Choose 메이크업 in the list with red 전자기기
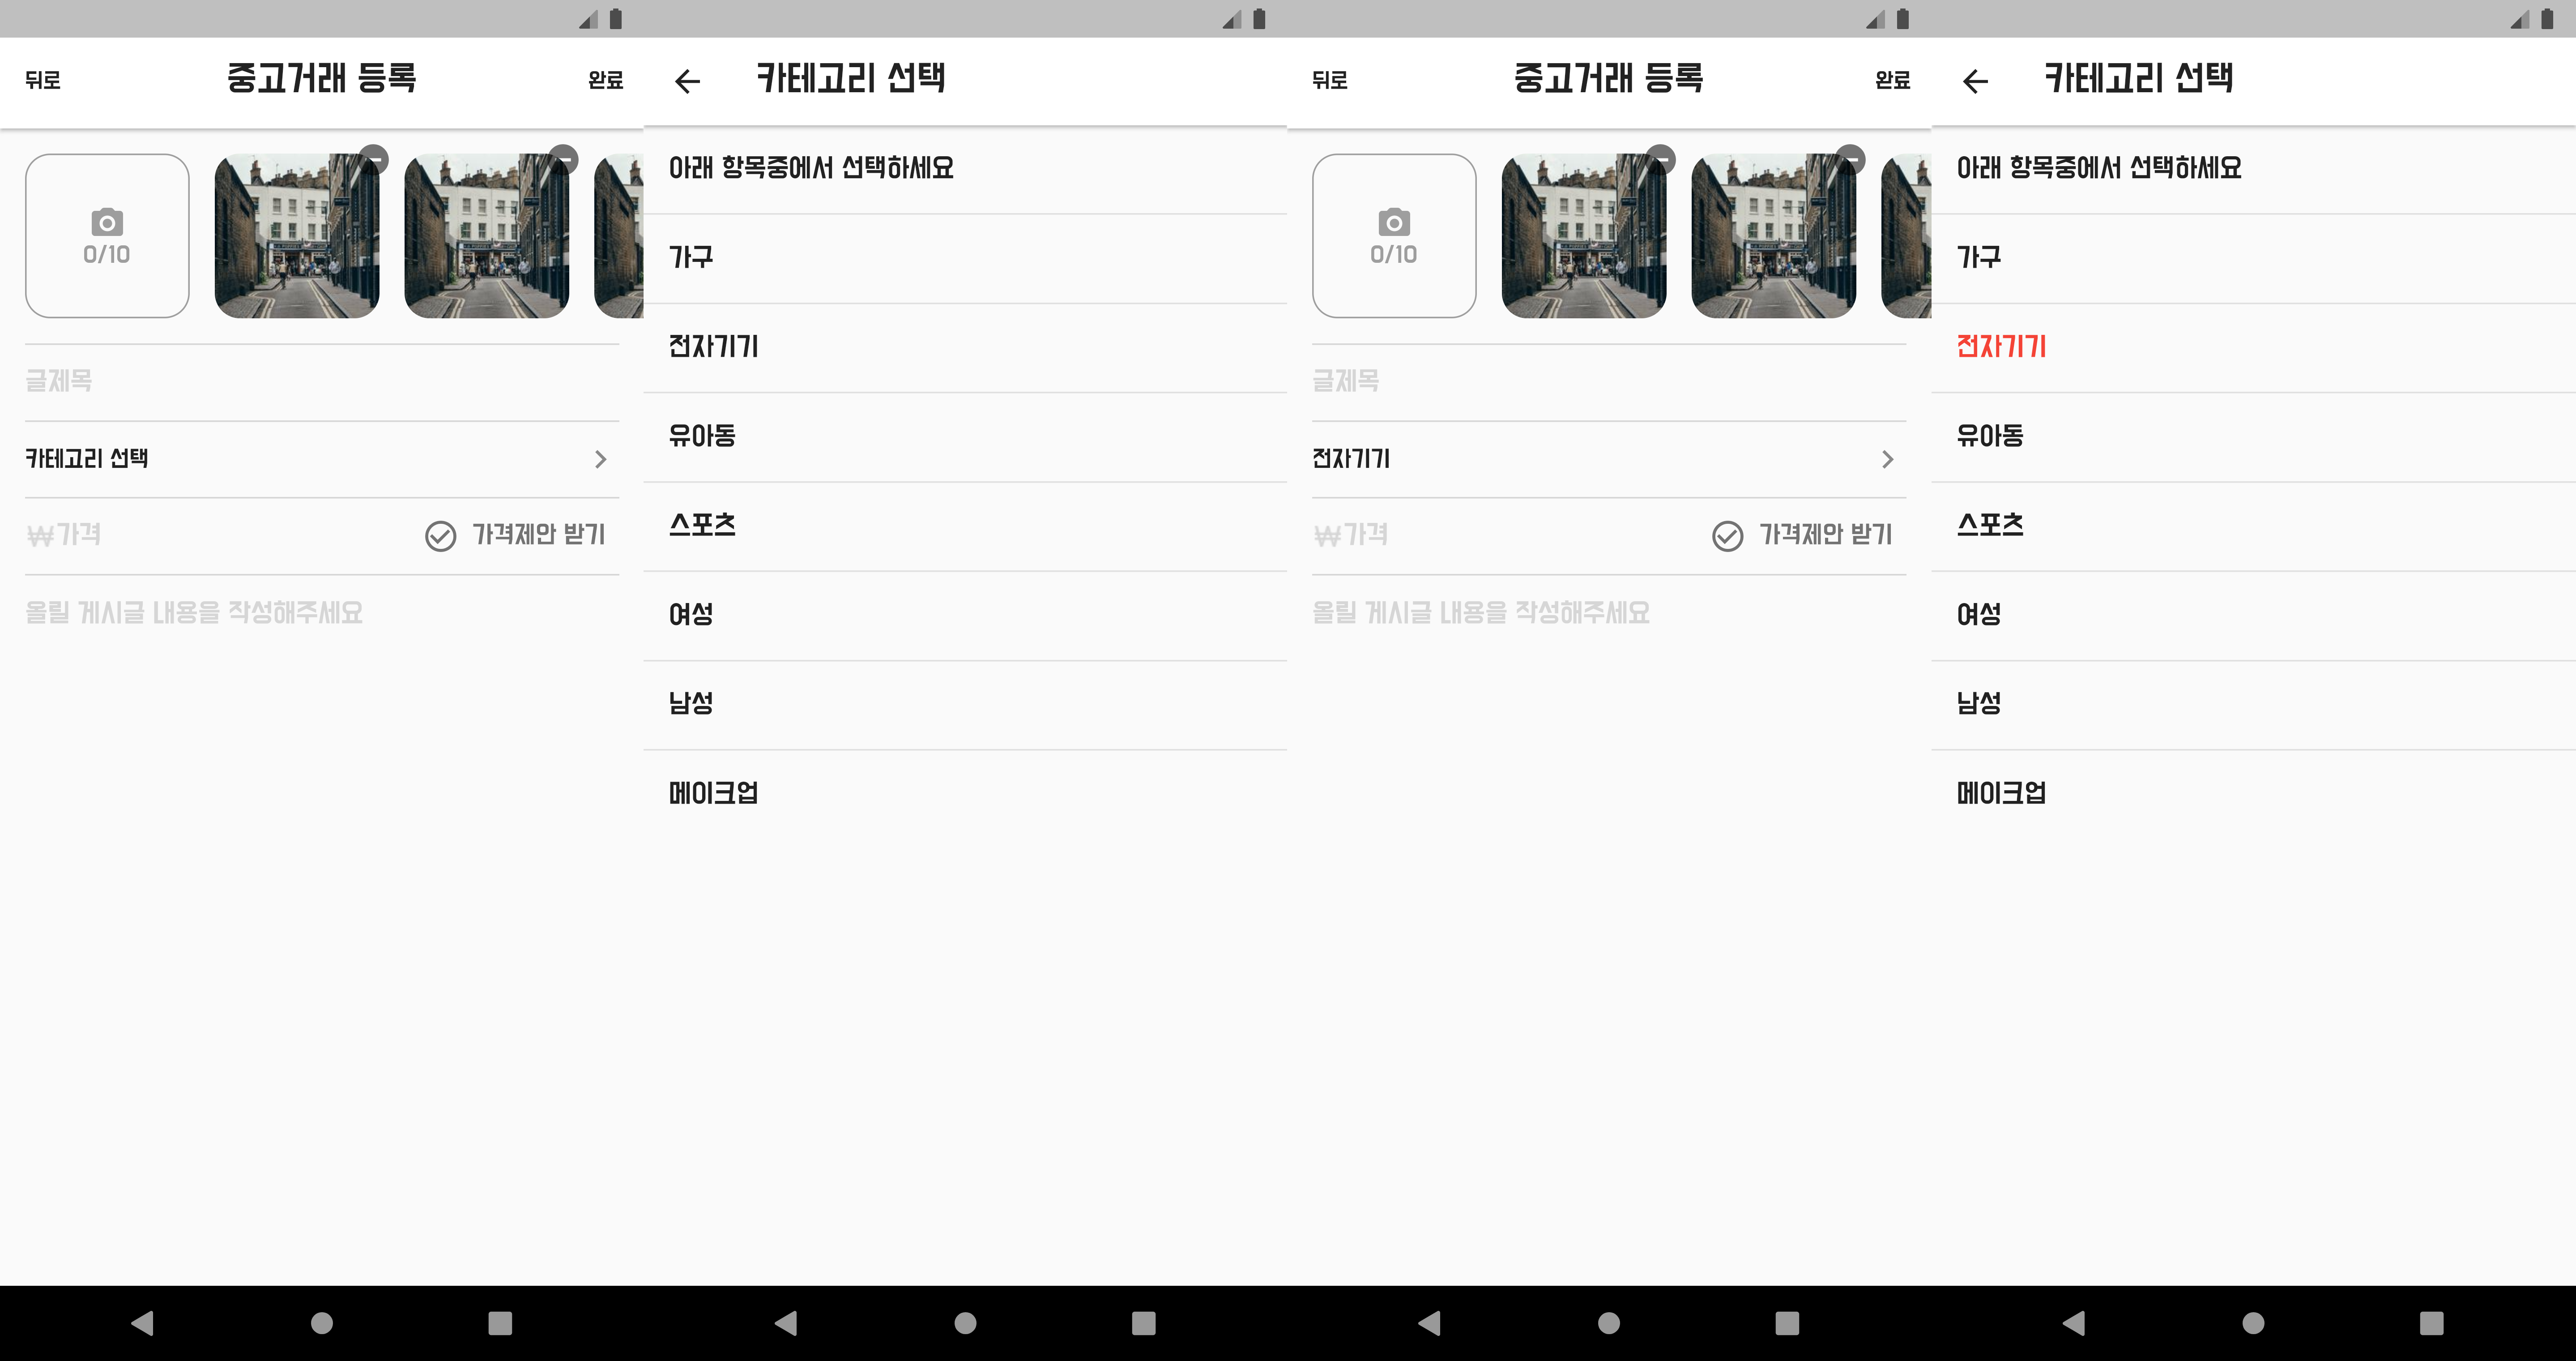Image resolution: width=2576 pixels, height=1361 pixels. [2001, 793]
